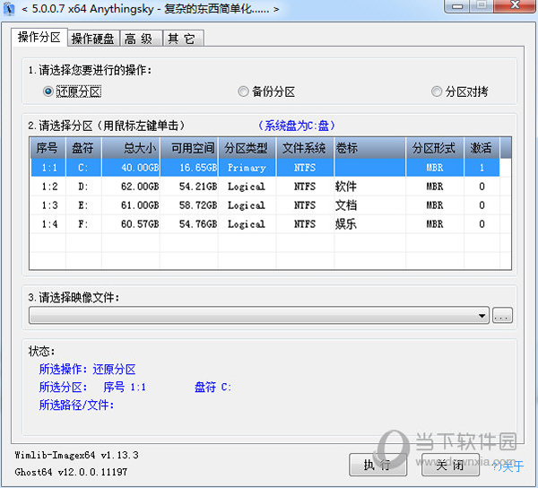Click the 58.72GB free space cell
The height and width of the screenshot is (488, 538).
pyautogui.click(x=189, y=205)
